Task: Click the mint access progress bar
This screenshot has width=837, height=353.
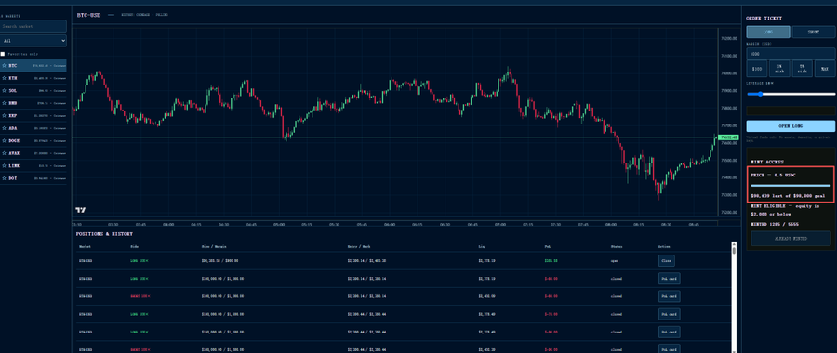Action: (790, 186)
